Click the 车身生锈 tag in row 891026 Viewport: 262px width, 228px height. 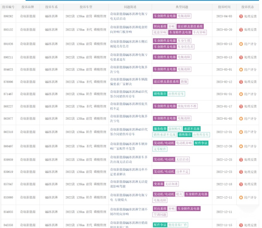(x=184, y=41)
